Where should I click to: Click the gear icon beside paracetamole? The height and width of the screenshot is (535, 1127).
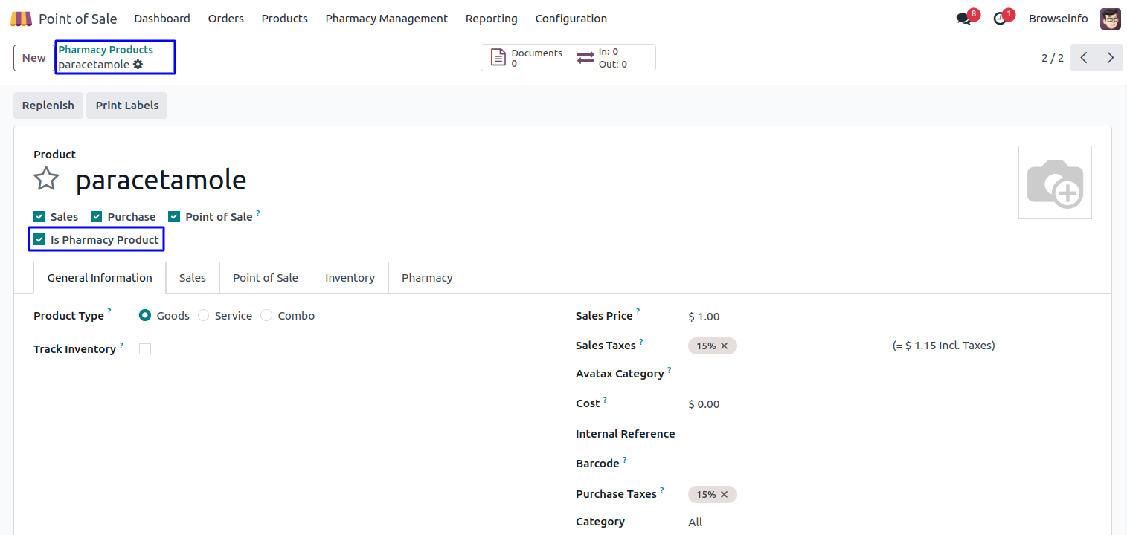coord(138,65)
